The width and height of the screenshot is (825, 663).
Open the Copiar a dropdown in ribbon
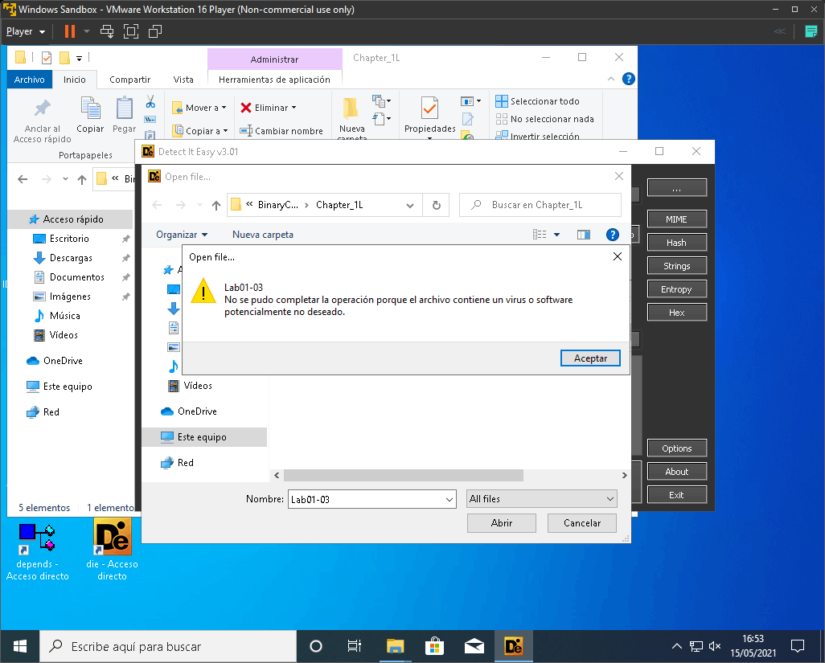coord(200,131)
